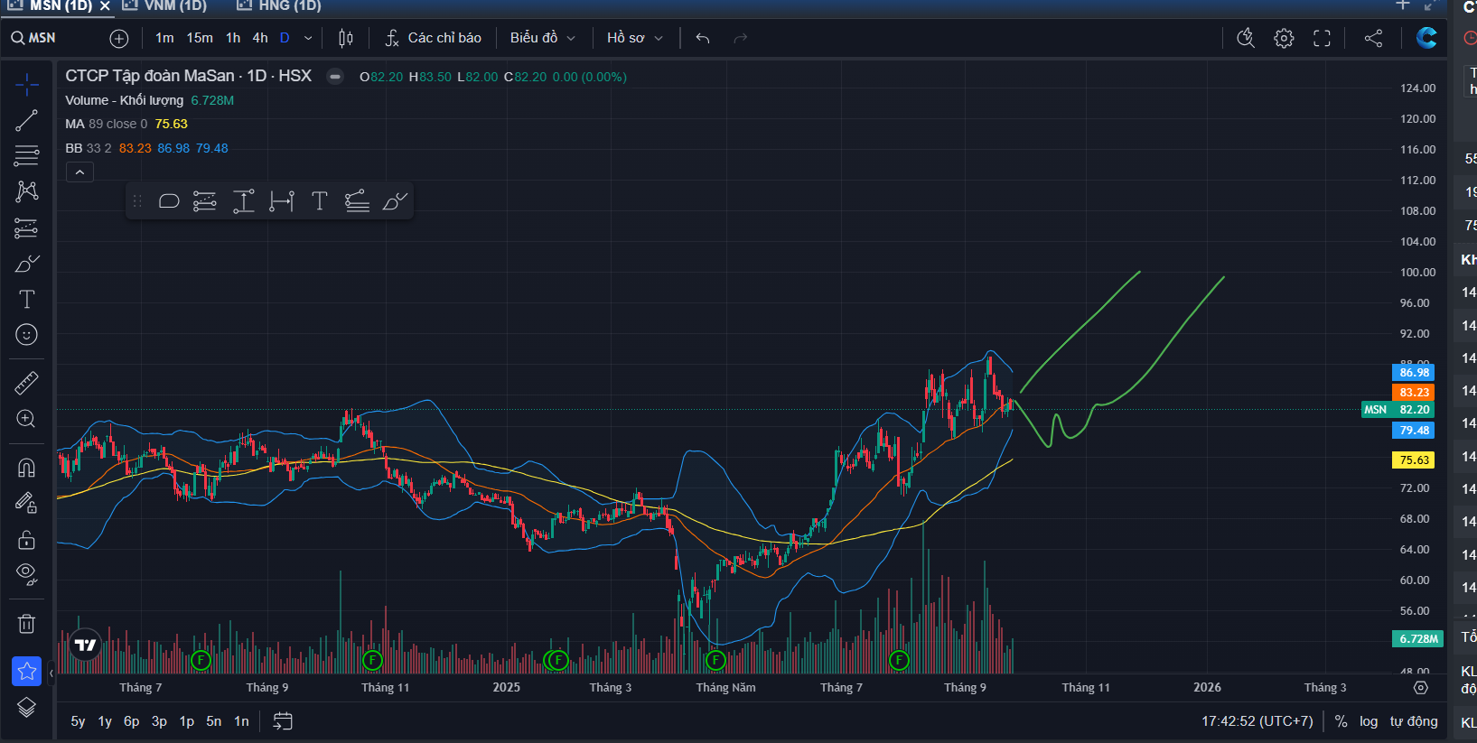1477x743 pixels.
Task: Expand the timeframe interval dropdown arrow
Action: pyautogui.click(x=308, y=38)
